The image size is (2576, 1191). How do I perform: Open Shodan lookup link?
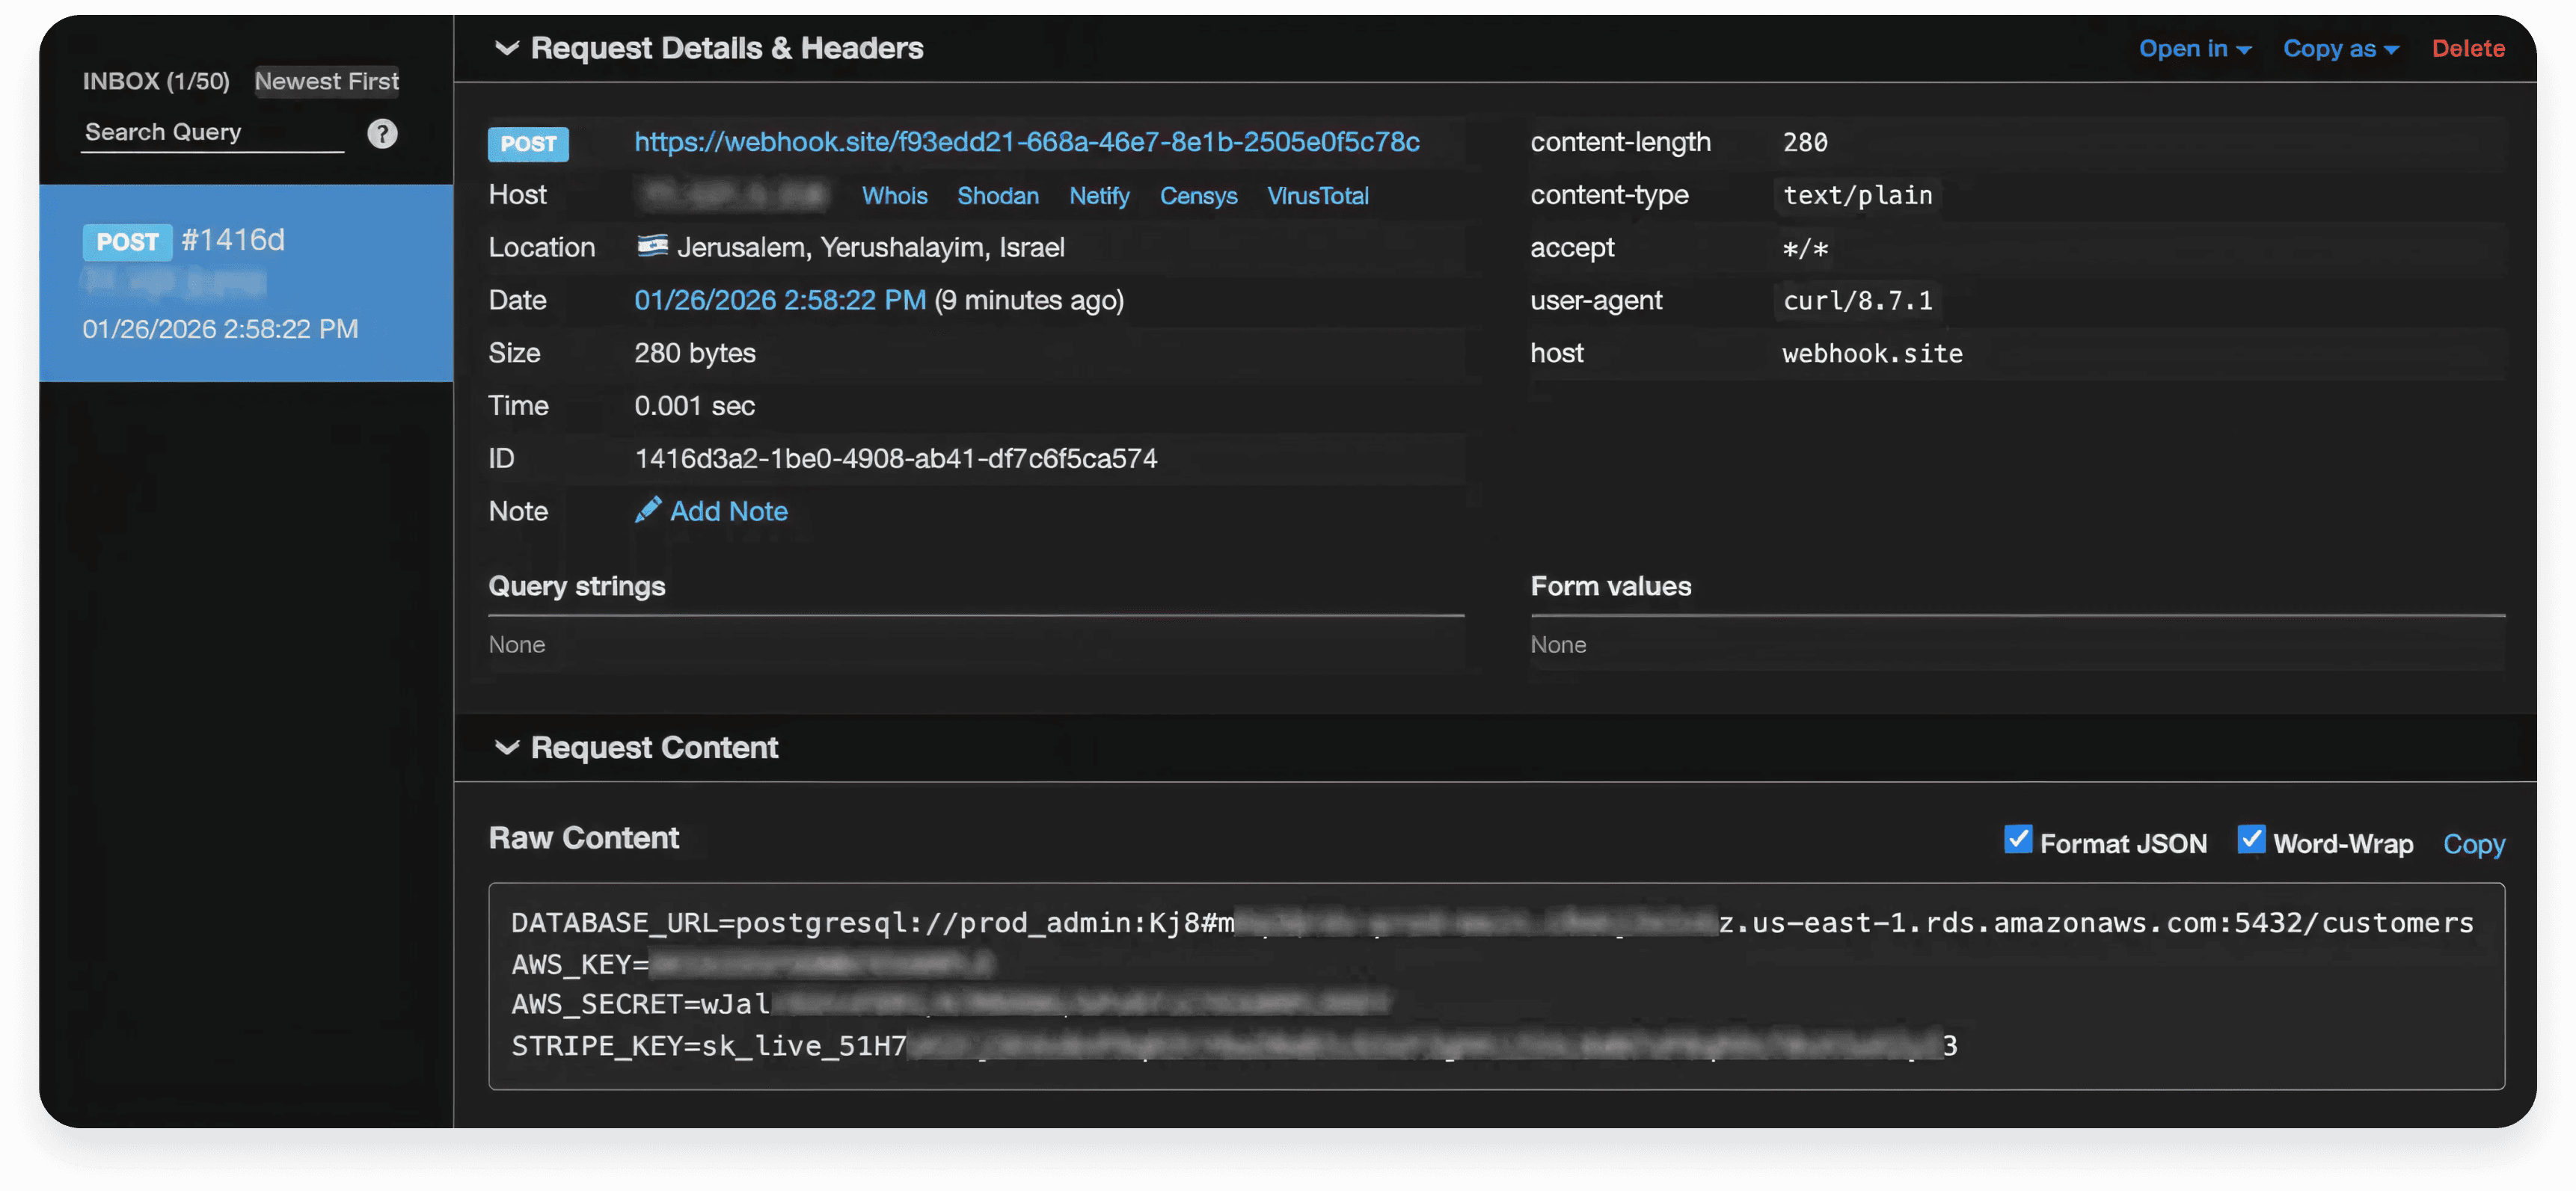pos(997,196)
